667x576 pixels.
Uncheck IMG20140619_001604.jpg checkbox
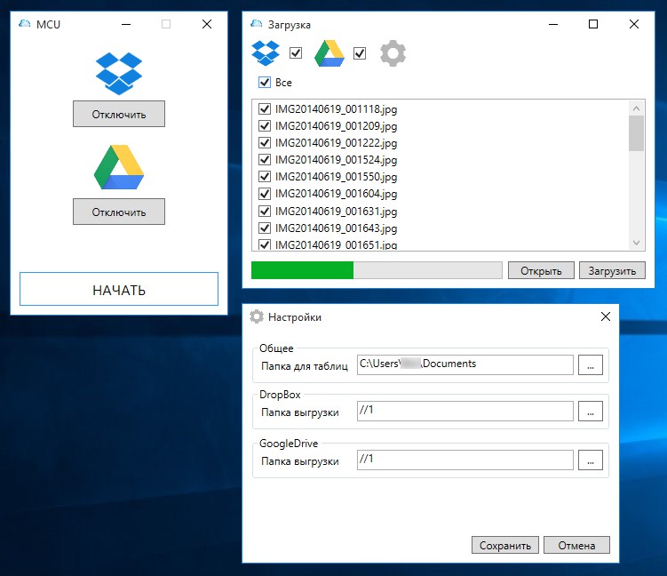(265, 194)
